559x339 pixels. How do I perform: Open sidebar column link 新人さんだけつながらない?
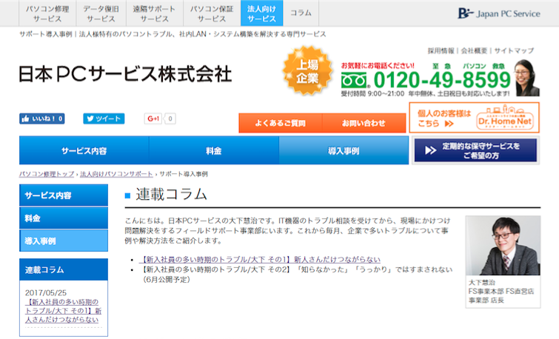(64, 311)
